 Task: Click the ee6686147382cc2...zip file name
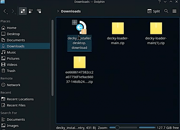click(79, 77)
